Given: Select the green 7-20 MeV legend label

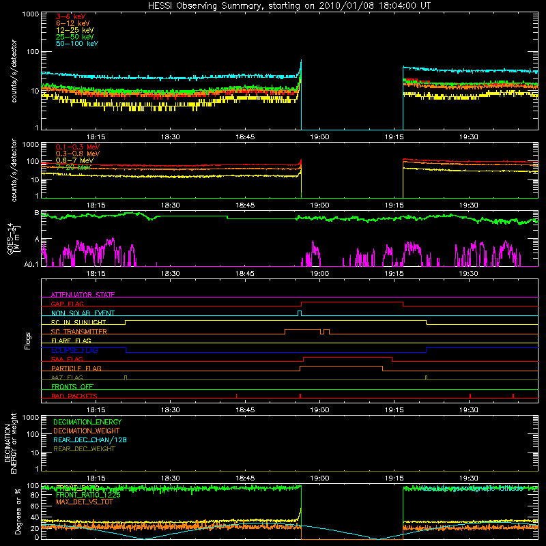Looking at the screenshot, I should pos(74,167).
